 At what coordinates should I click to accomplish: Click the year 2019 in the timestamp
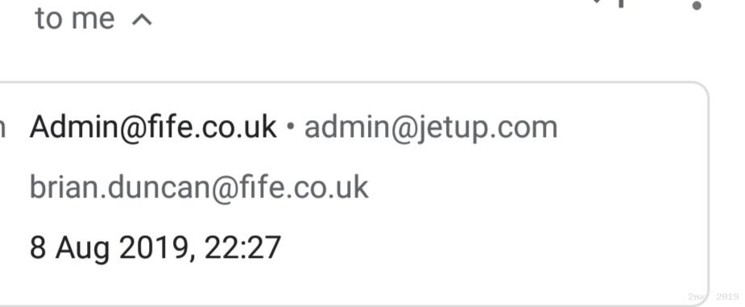pyautogui.click(x=155, y=247)
